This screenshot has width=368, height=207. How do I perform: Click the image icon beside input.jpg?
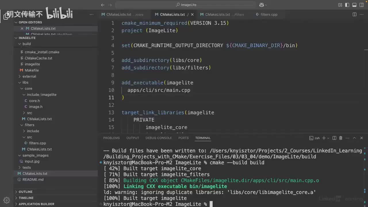pos(21,161)
